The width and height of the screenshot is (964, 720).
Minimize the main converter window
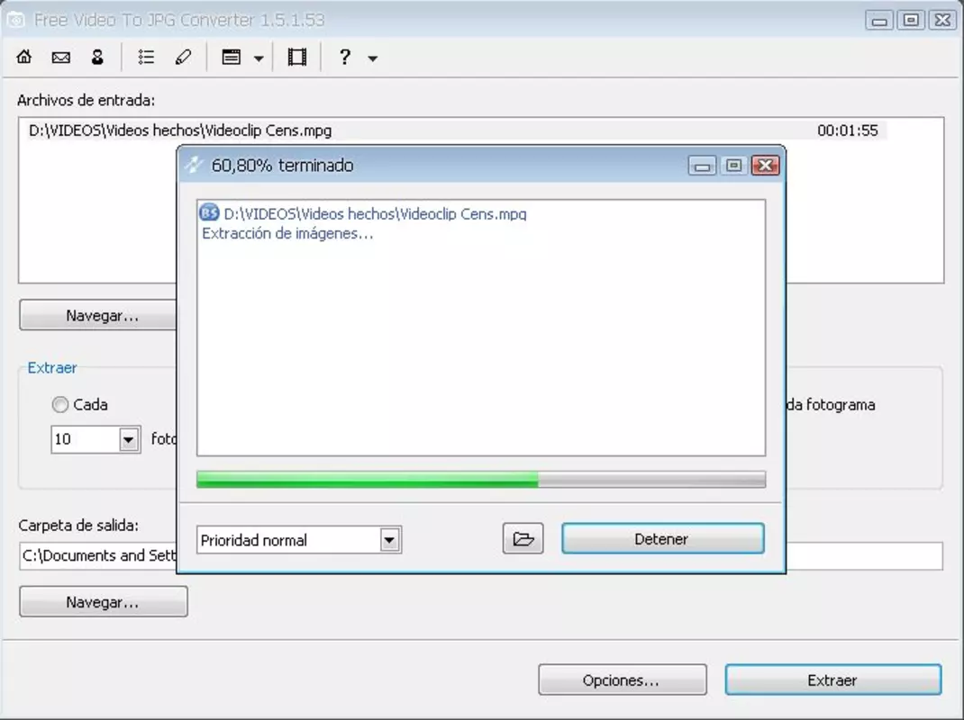879,21
